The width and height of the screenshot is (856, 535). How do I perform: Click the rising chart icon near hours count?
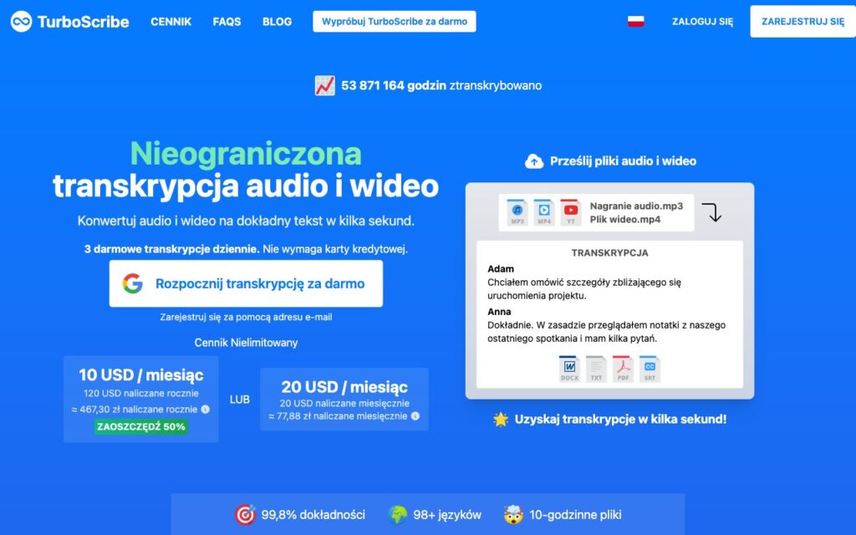324,85
